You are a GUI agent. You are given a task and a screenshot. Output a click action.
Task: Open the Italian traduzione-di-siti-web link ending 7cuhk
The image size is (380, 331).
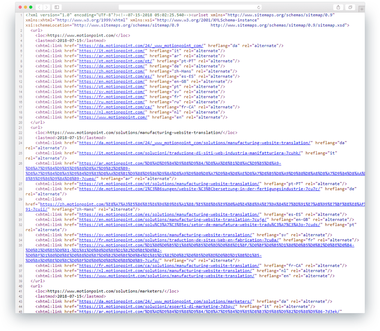pos(190,153)
